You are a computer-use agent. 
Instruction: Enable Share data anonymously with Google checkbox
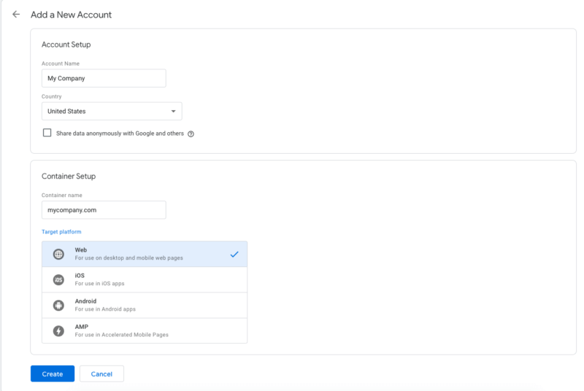[x=47, y=133]
